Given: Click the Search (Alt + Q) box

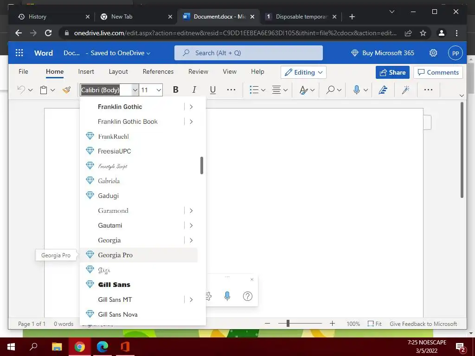Looking at the screenshot, I should 249,53.
